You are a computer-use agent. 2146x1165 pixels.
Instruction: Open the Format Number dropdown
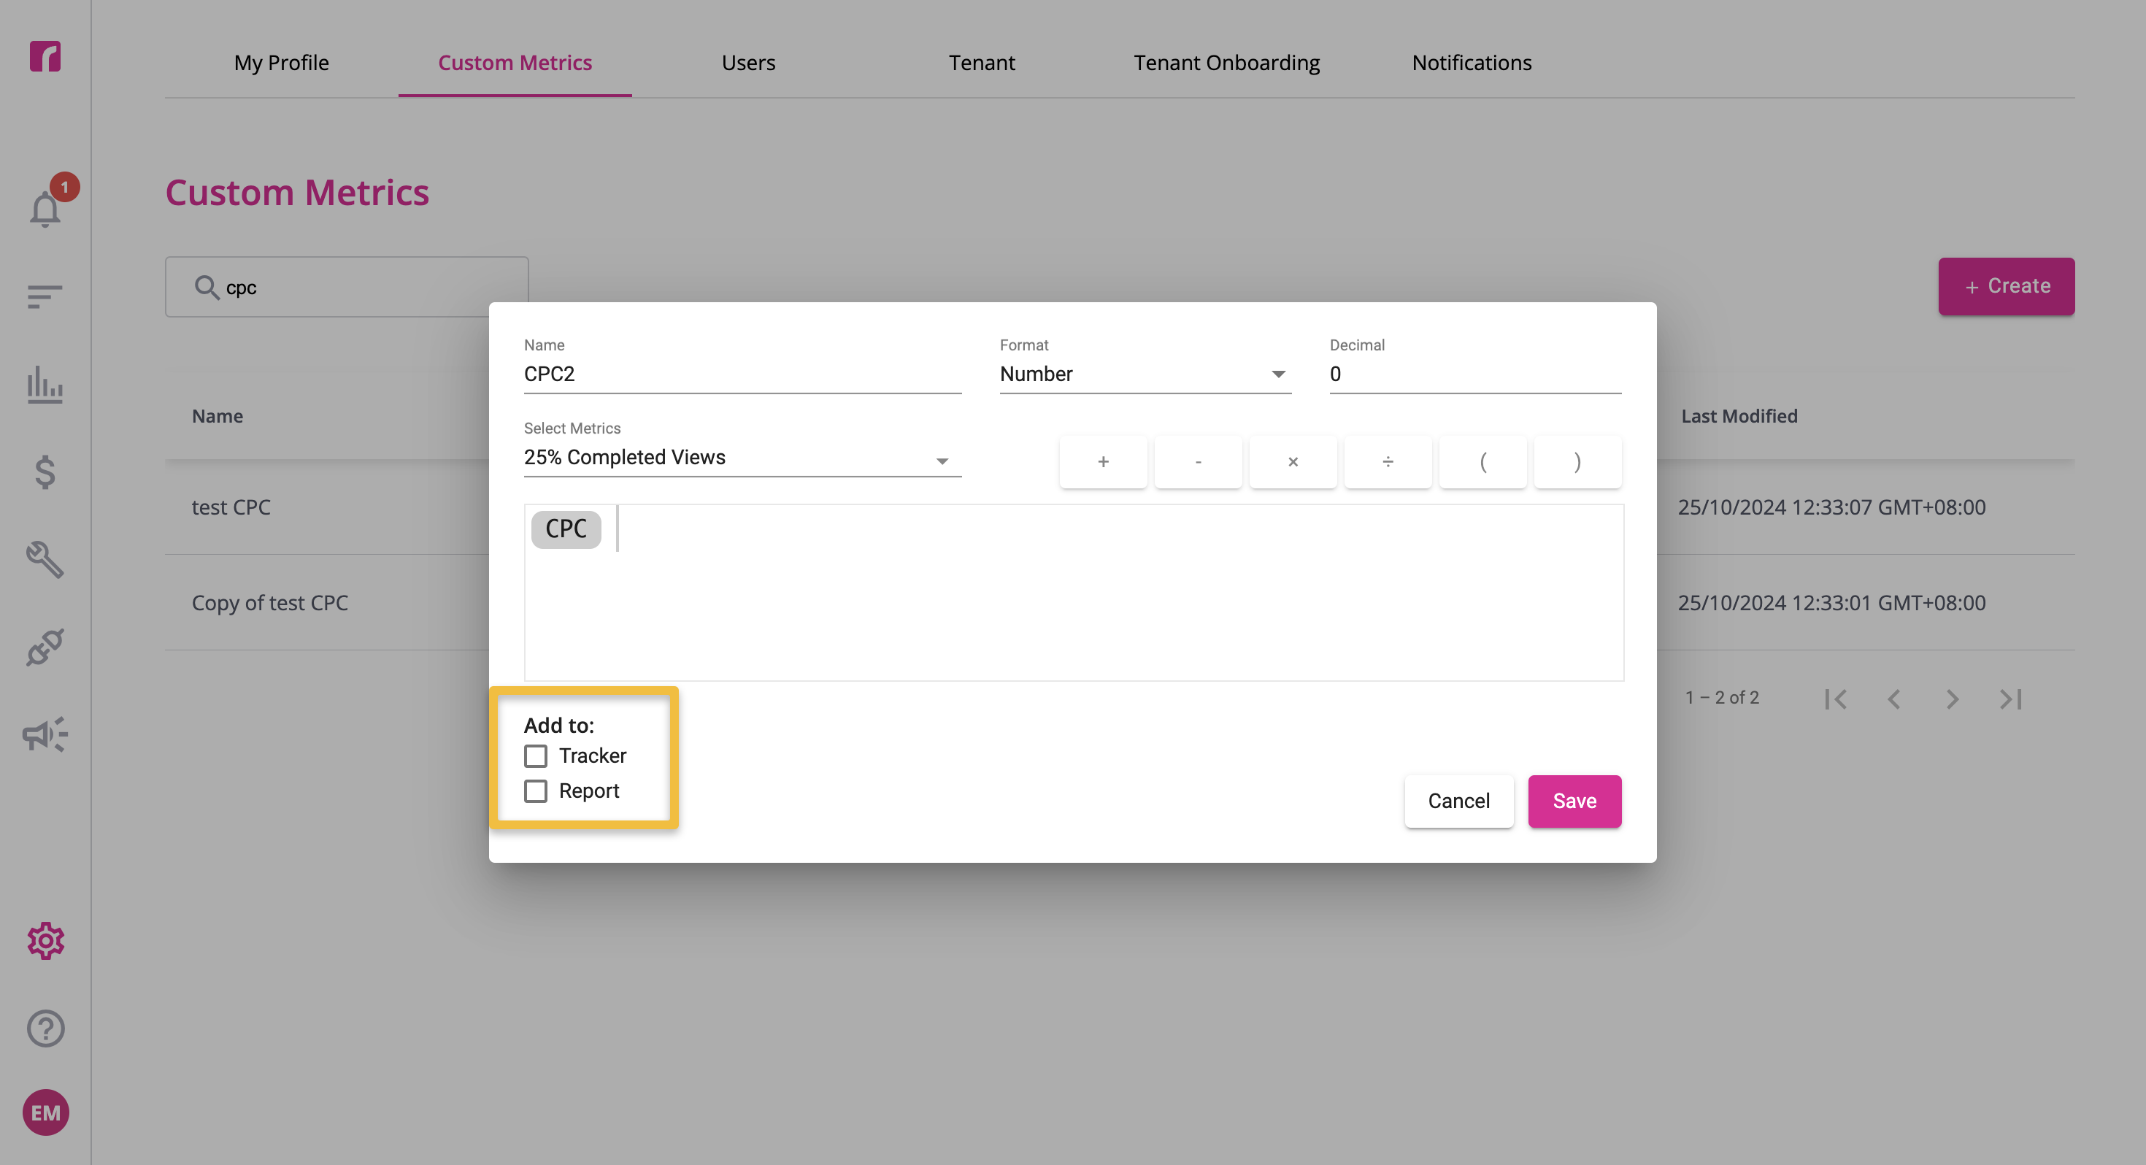(1145, 374)
